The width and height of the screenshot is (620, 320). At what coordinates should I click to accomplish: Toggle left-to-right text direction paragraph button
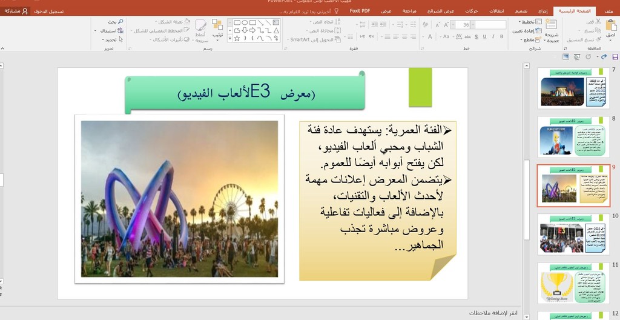pyautogui.click(x=362, y=36)
